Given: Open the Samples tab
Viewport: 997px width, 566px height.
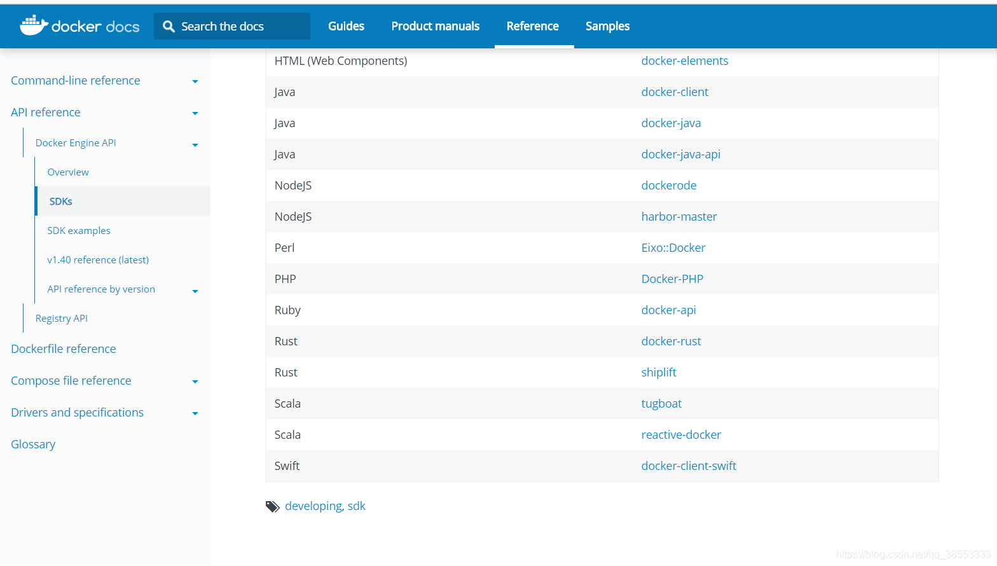Looking at the screenshot, I should pyautogui.click(x=607, y=26).
